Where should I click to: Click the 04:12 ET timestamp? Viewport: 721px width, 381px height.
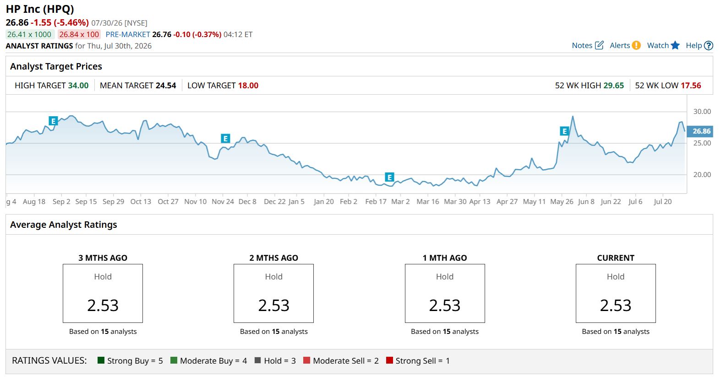(x=238, y=34)
